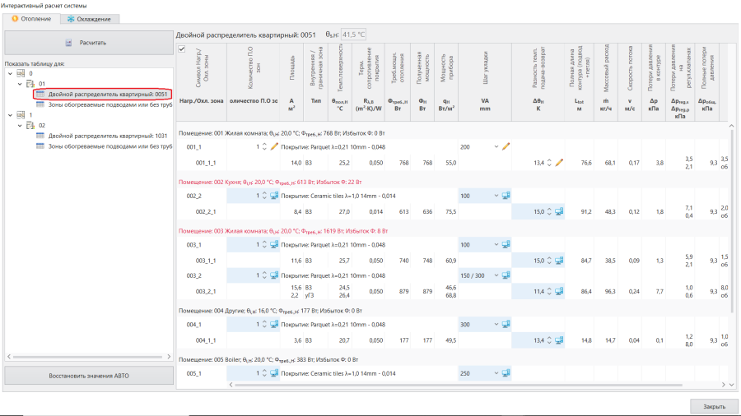Click pencil icon next to 001_1 zone count
The width and height of the screenshot is (741, 416).
pos(274,146)
